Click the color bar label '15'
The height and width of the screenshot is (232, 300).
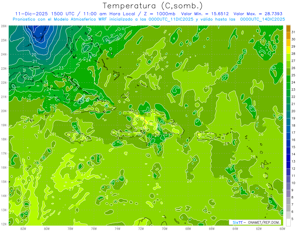[x=293, y=147]
